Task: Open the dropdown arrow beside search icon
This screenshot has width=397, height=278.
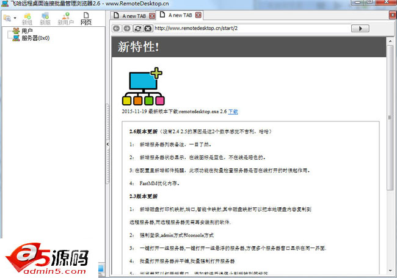Action: pos(15,18)
